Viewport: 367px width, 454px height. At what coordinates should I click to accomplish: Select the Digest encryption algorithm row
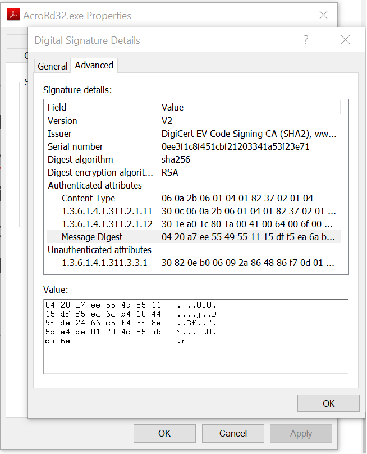[x=194, y=173]
